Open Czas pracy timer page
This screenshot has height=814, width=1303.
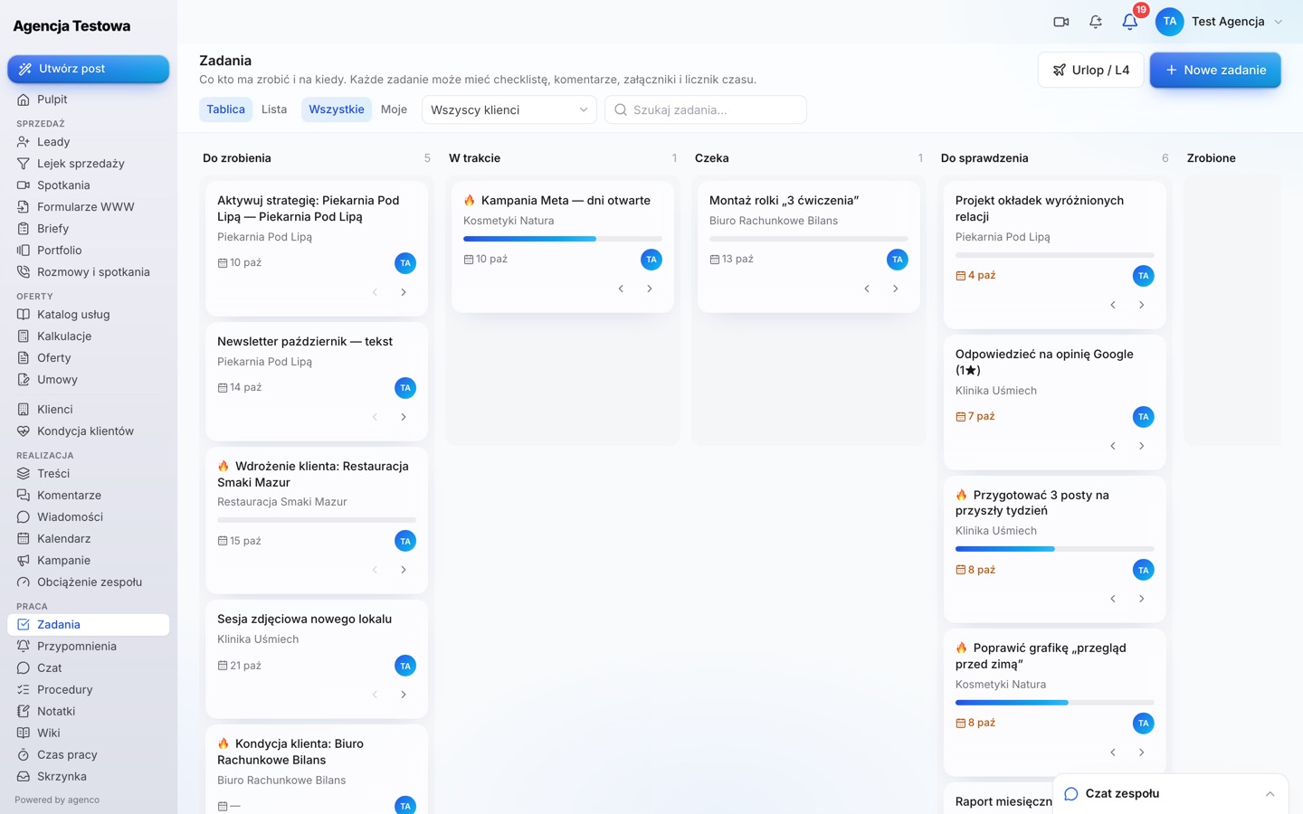click(89, 755)
